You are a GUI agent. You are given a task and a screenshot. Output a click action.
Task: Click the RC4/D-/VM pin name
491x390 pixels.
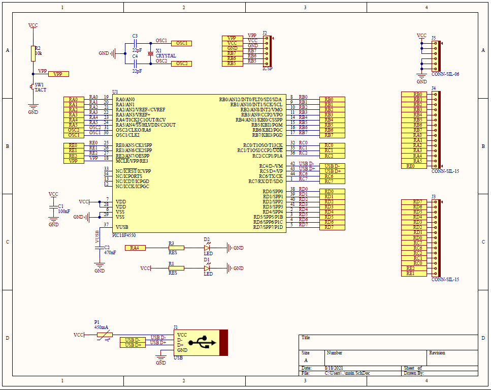pyautogui.click(x=271, y=166)
